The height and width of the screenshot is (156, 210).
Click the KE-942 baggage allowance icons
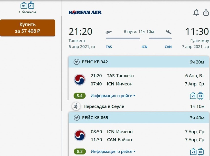coord(197,96)
